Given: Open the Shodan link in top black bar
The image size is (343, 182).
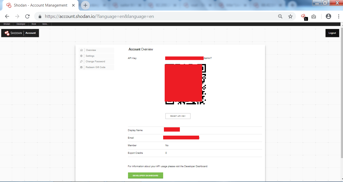Looking at the screenshot, I should point(7,24).
